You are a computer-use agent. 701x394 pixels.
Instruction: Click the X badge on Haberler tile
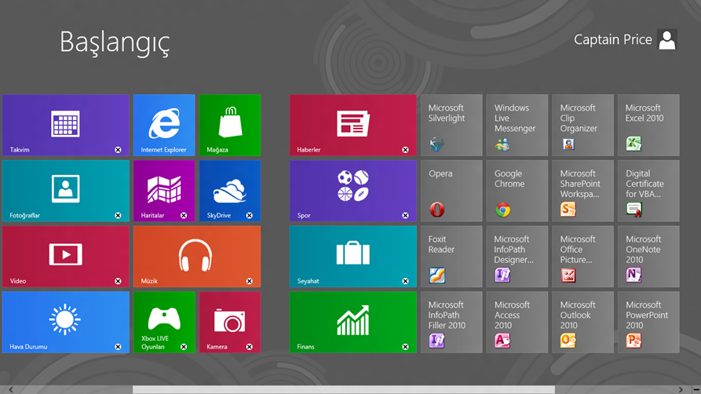click(406, 150)
